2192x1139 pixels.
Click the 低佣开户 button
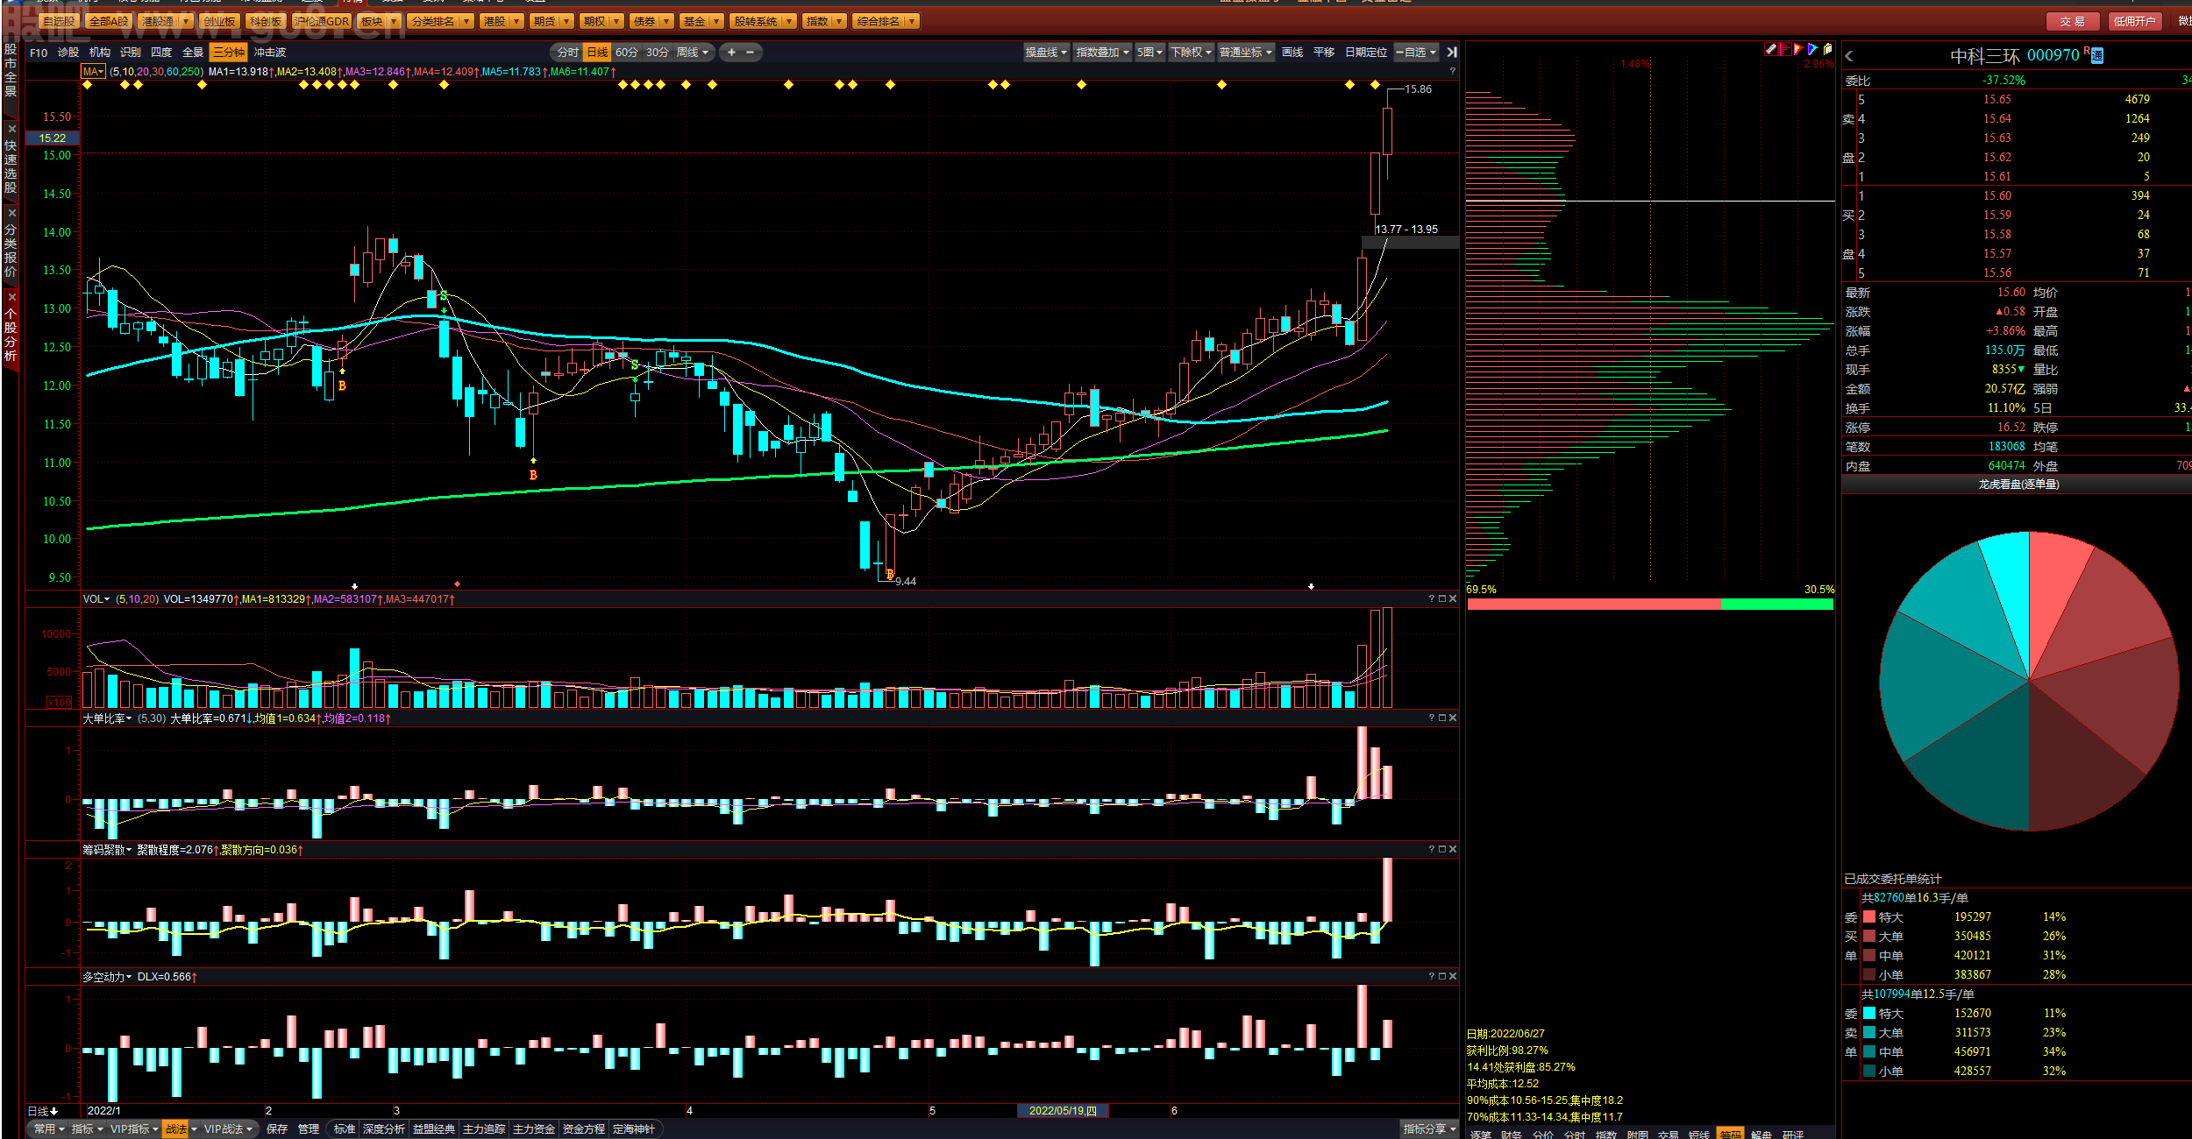tap(2134, 22)
